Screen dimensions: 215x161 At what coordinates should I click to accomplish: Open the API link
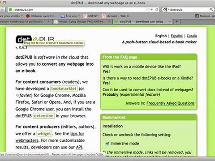click(x=79, y=147)
